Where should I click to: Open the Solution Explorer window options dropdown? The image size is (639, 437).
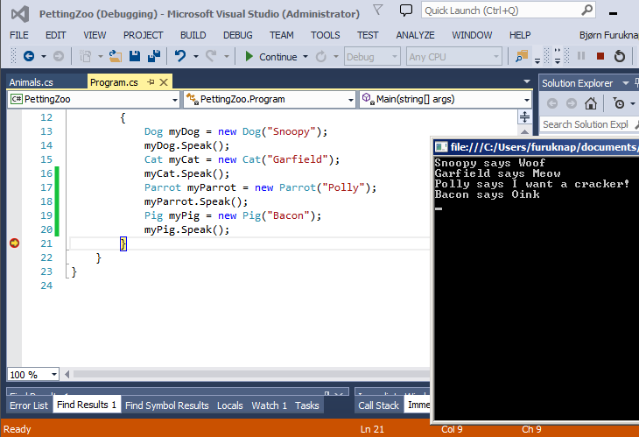coord(625,83)
